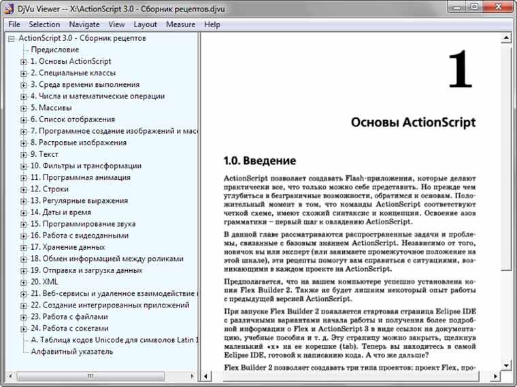Open the Selection menu
The width and height of the screenshot is (517, 387).
(44, 24)
